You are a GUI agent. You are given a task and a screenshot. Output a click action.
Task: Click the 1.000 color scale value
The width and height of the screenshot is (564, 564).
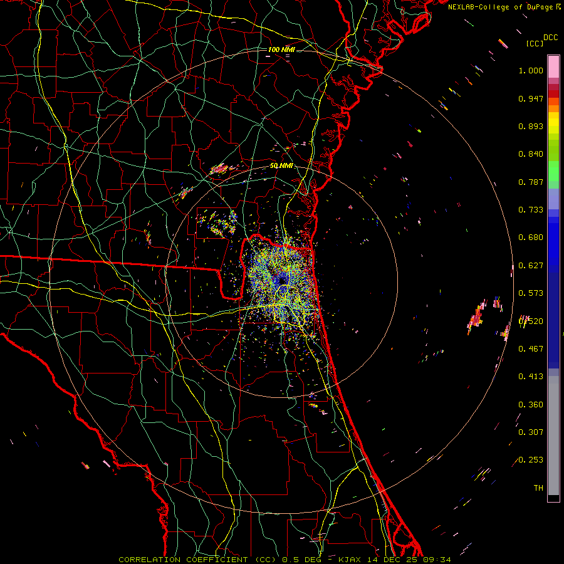tap(531, 70)
